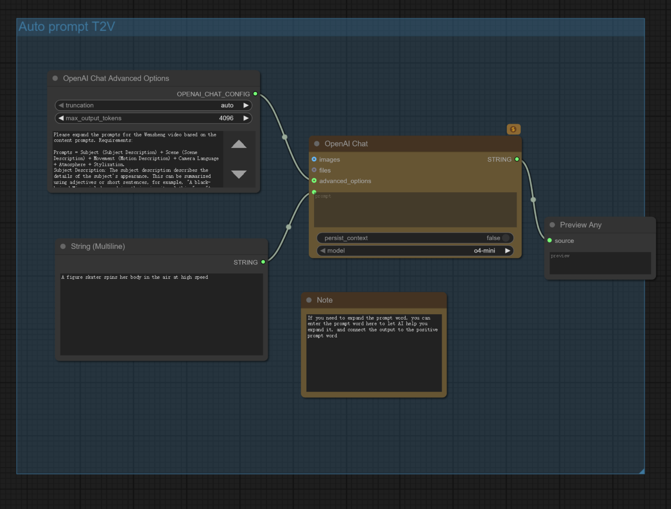
Task: Collapse the Note node using its dot
Action: coord(309,300)
